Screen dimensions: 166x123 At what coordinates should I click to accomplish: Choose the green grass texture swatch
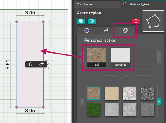click(x=94, y=110)
